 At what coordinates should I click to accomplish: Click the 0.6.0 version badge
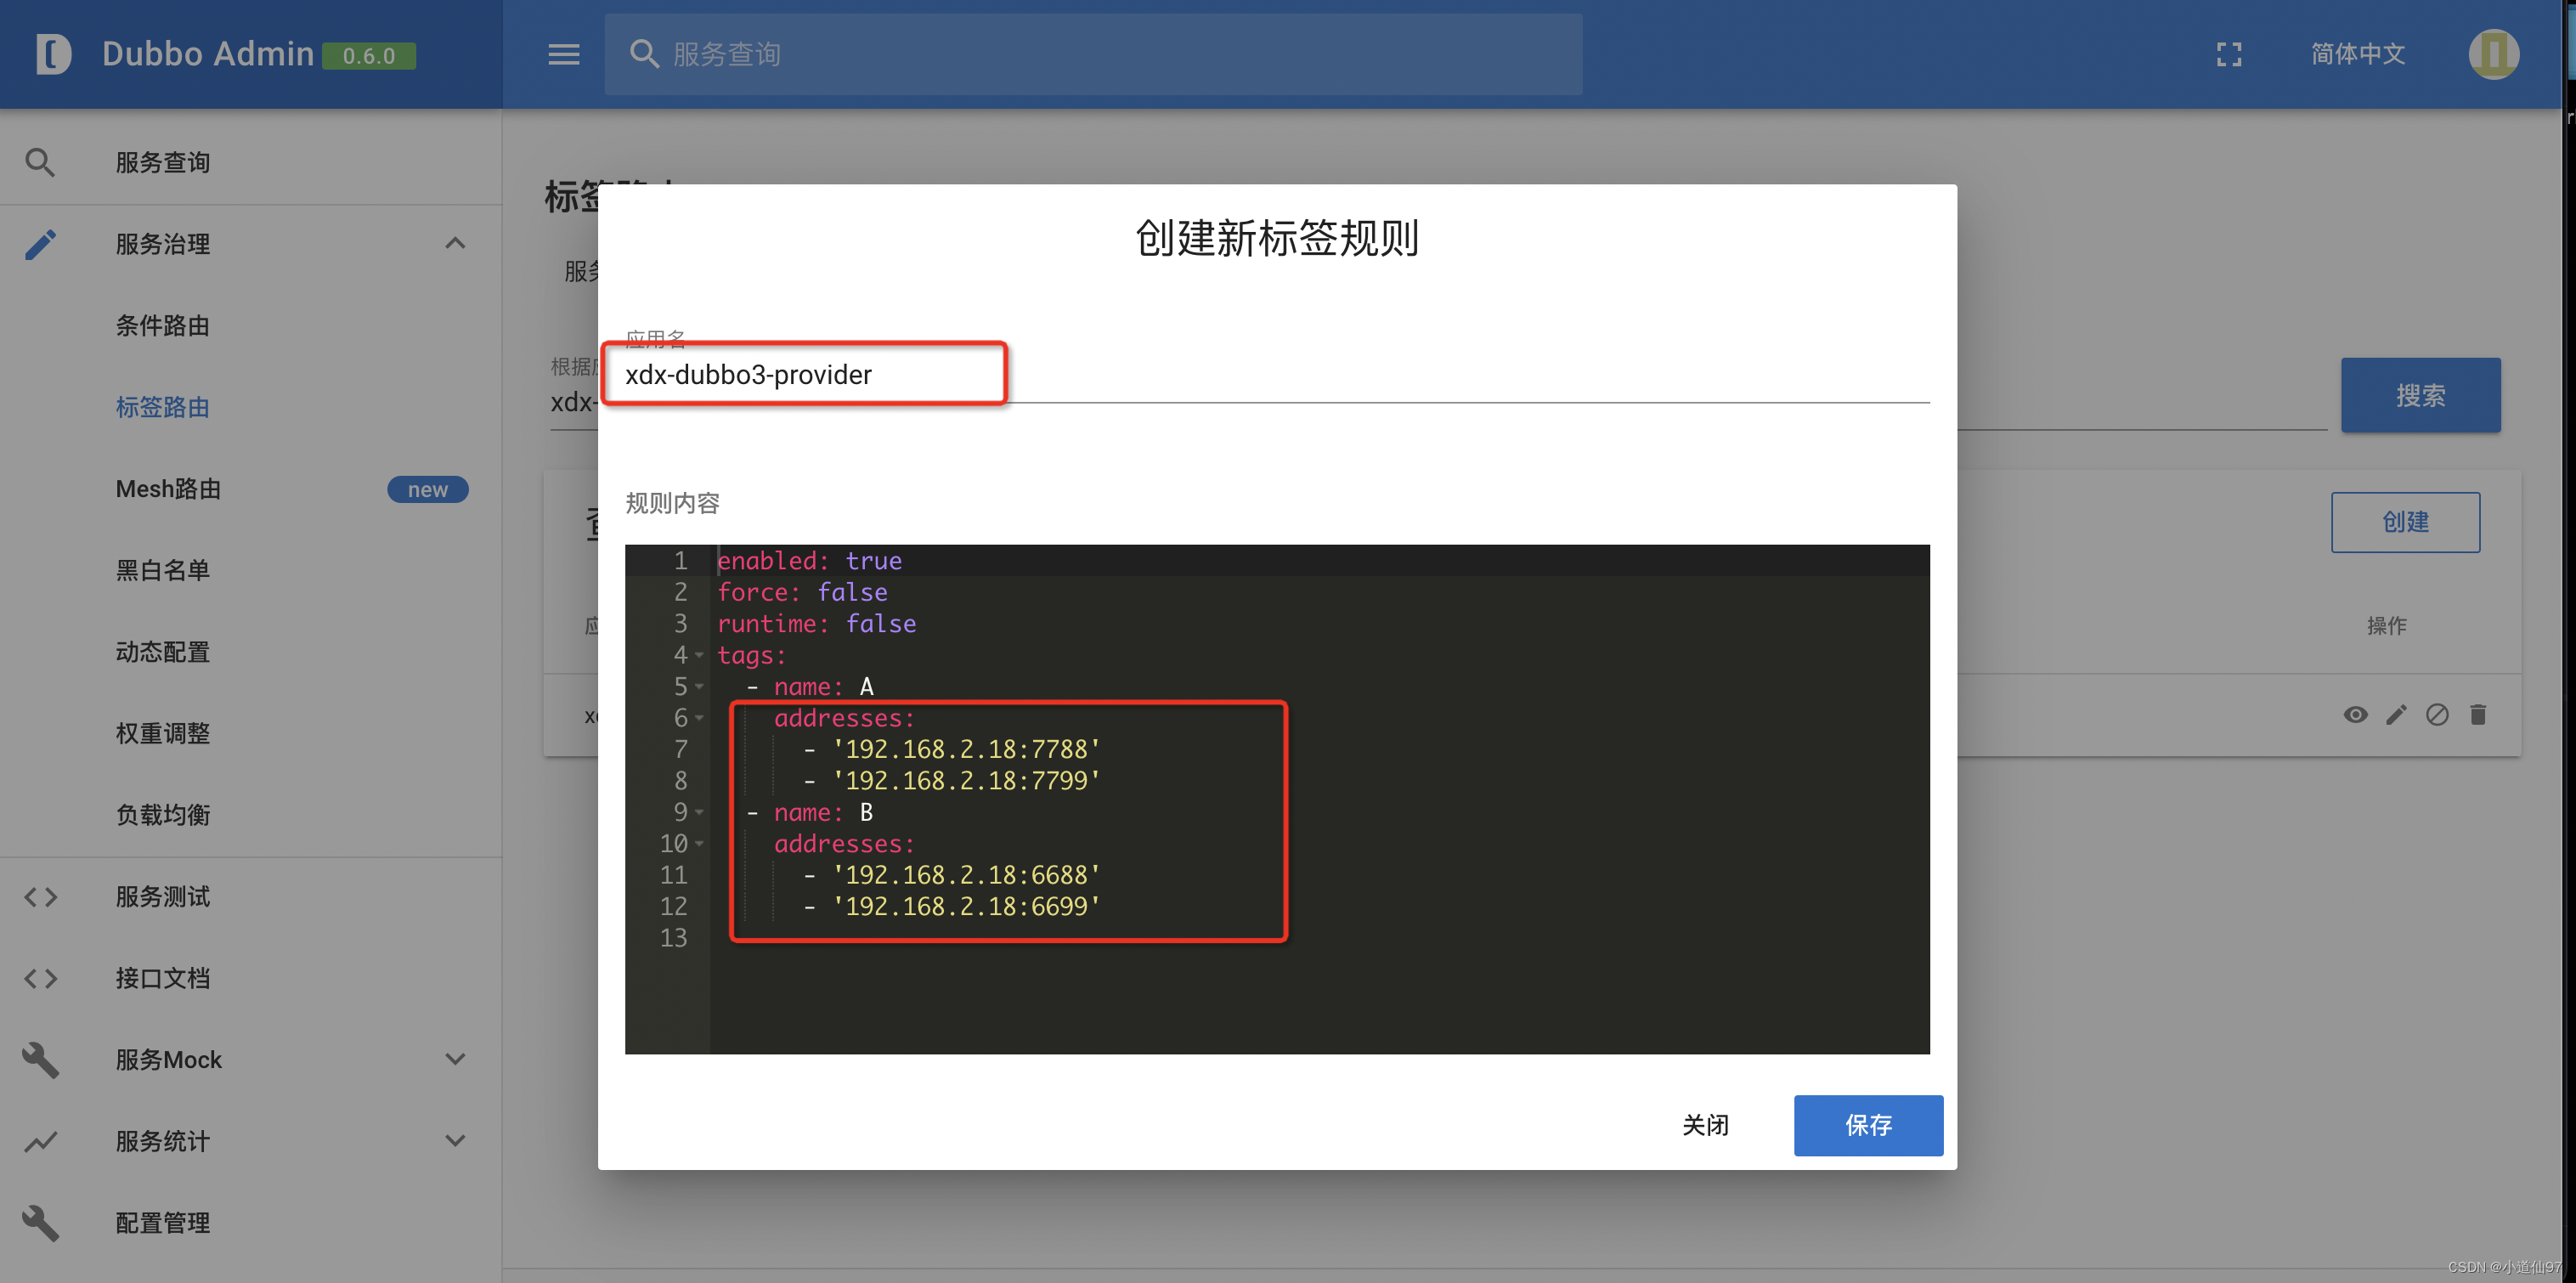(369, 56)
